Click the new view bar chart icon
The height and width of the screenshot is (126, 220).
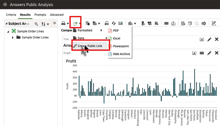click(x=130, y=23)
